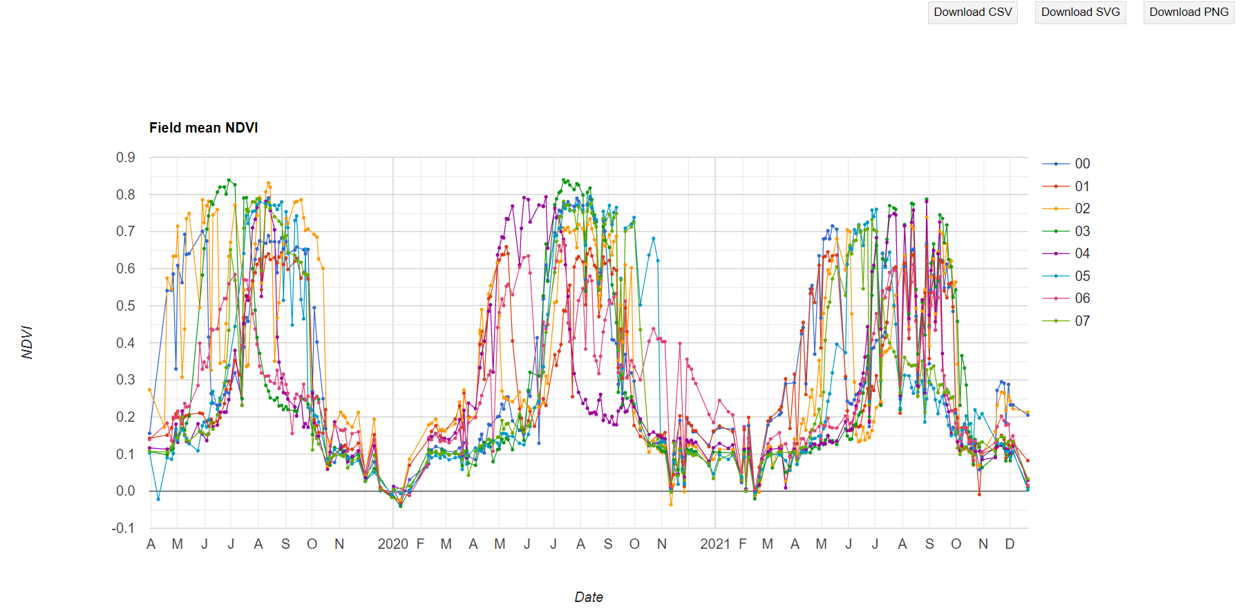Click the 0.3 y-axis tick label
Viewport: 1241px width, 613px height.
pos(126,380)
